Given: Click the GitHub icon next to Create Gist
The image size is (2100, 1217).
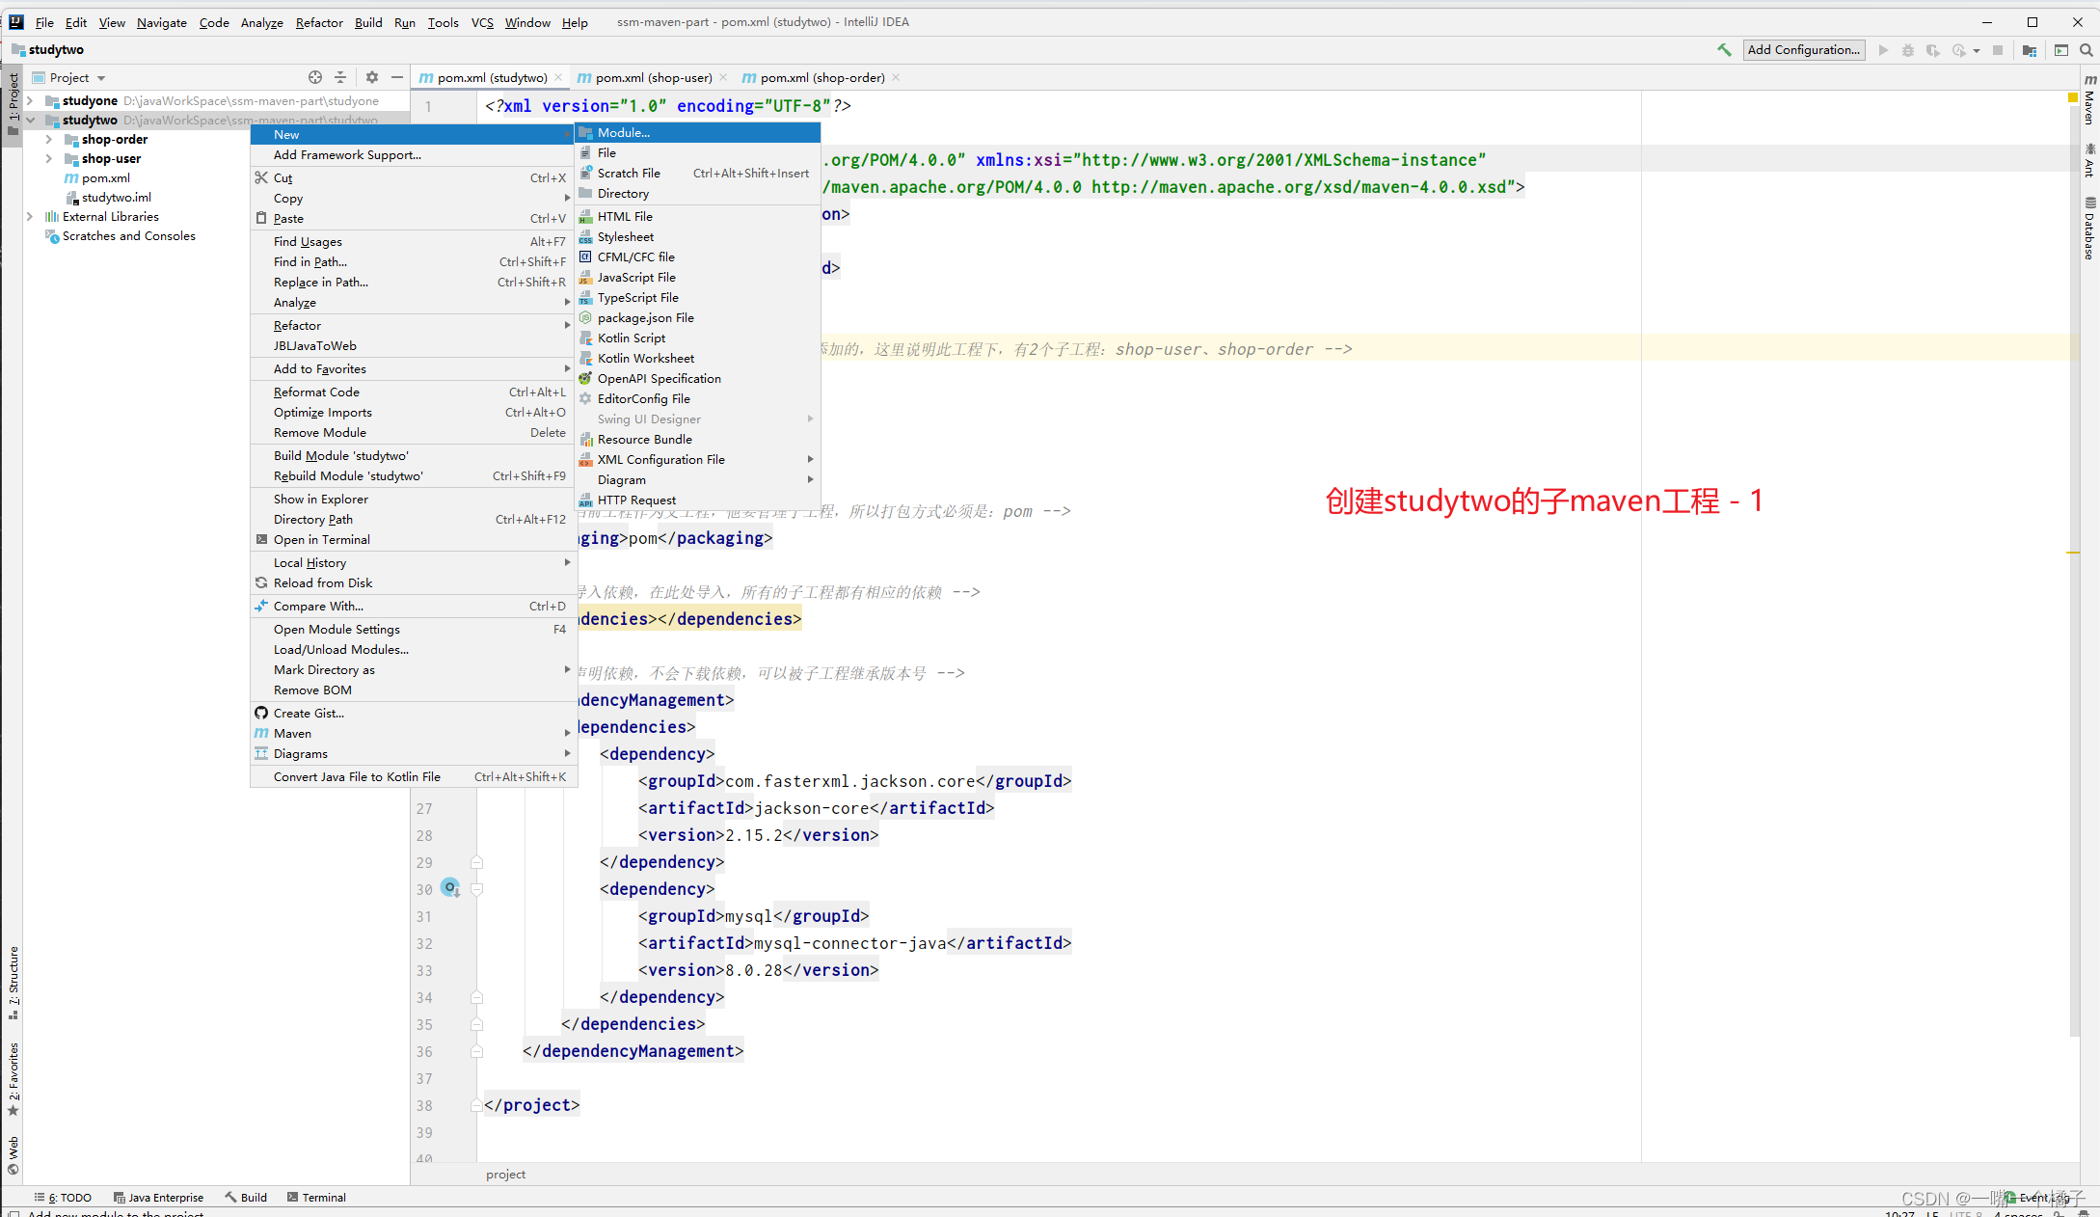Looking at the screenshot, I should tap(261, 713).
